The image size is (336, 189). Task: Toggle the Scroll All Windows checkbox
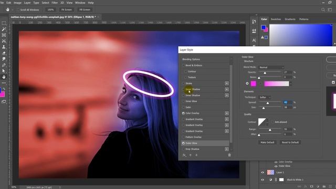[18, 9]
